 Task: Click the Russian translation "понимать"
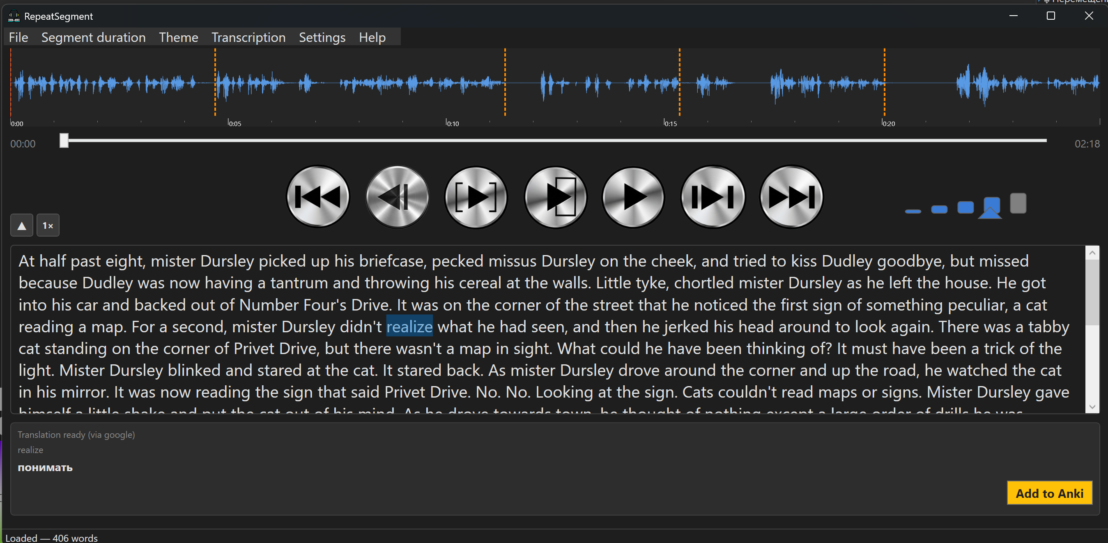(45, 467)
